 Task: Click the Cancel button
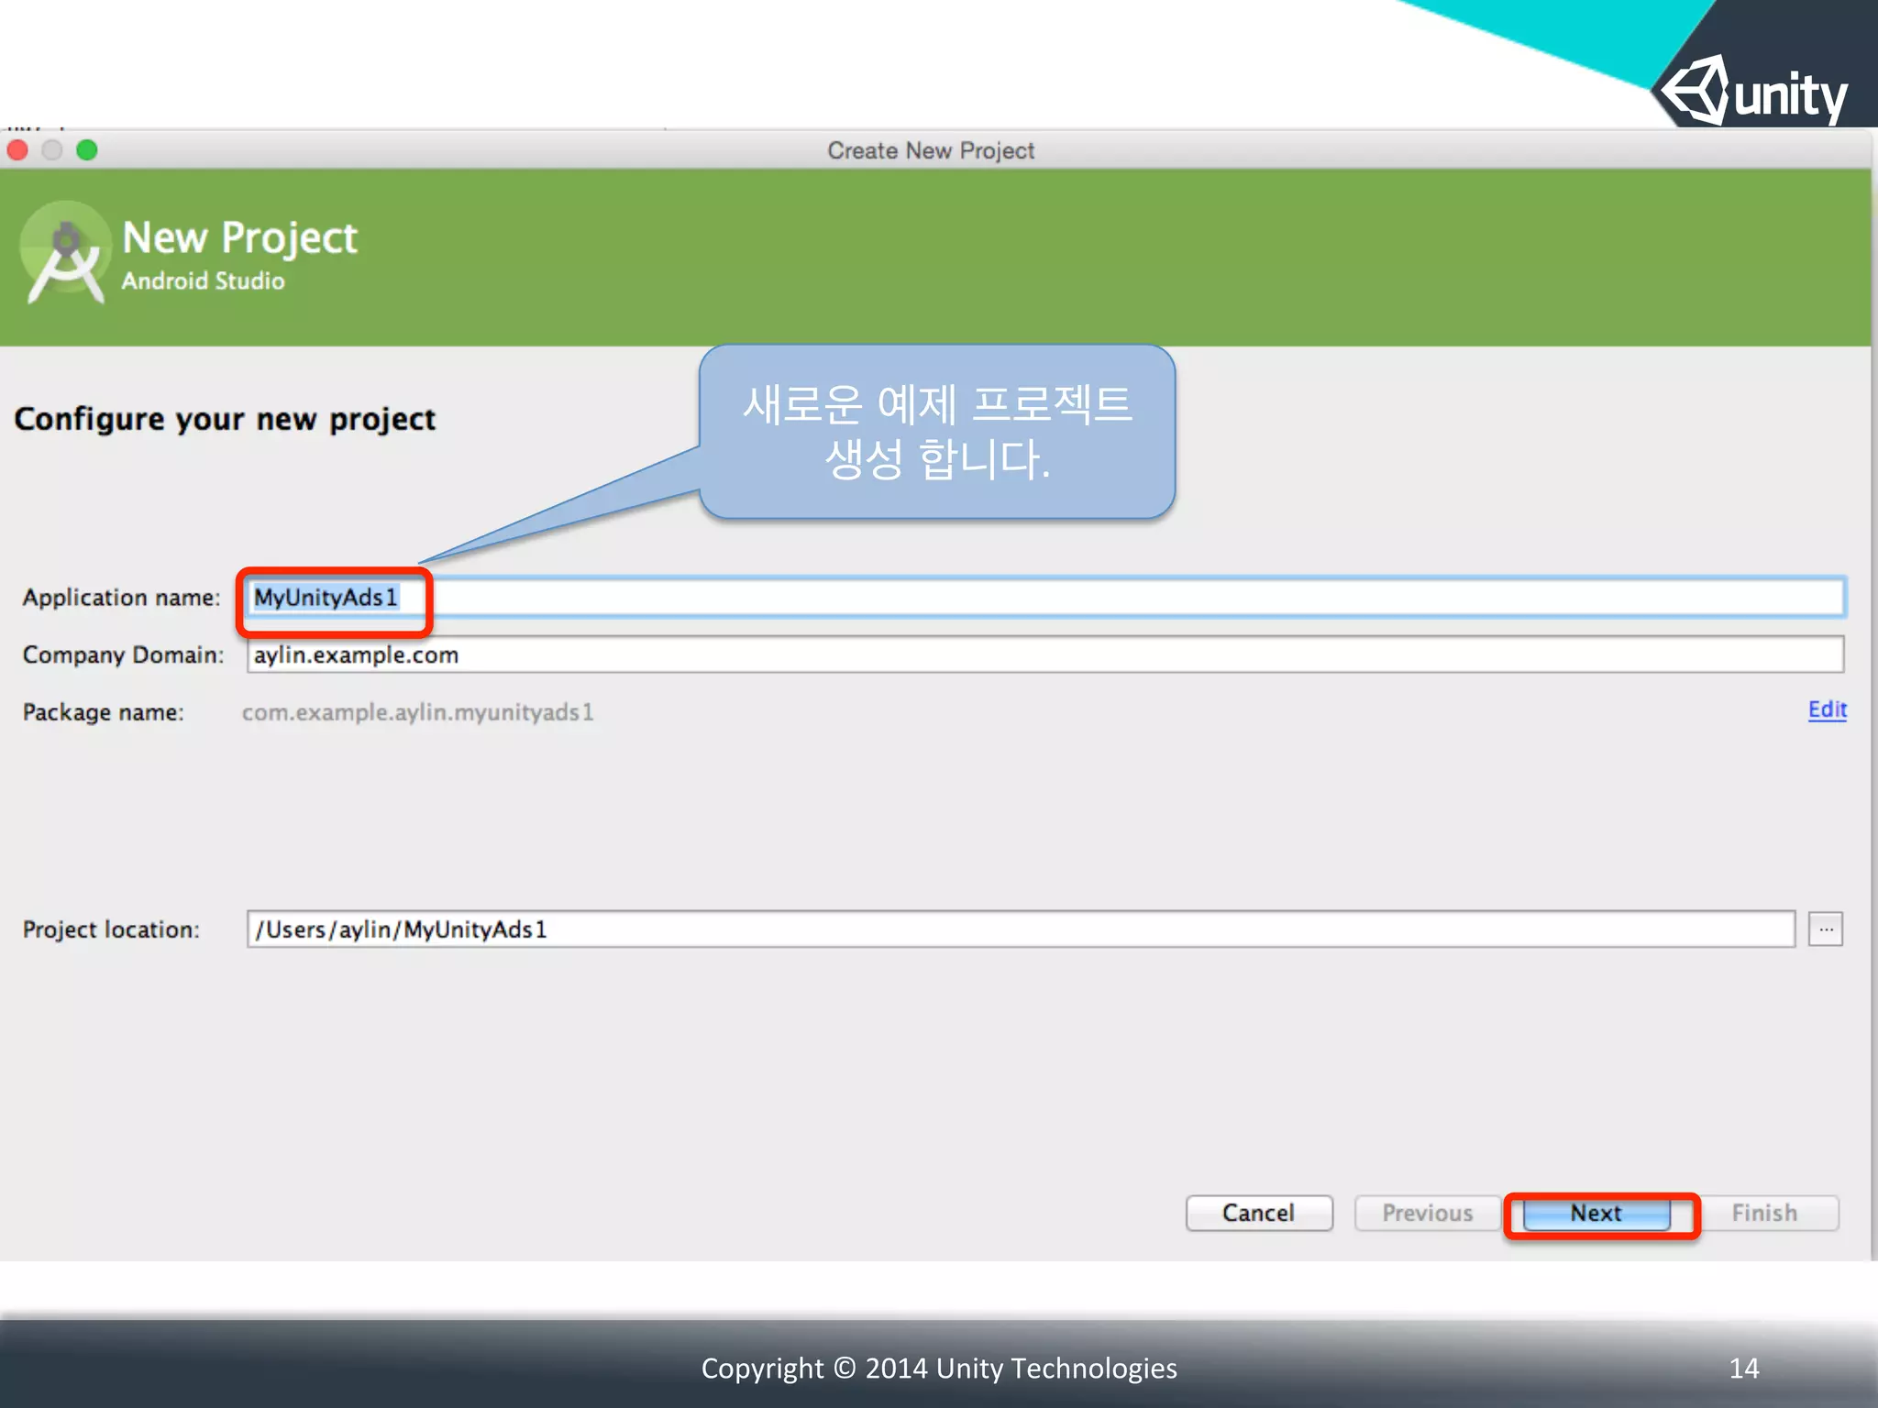point(1259,1213)
